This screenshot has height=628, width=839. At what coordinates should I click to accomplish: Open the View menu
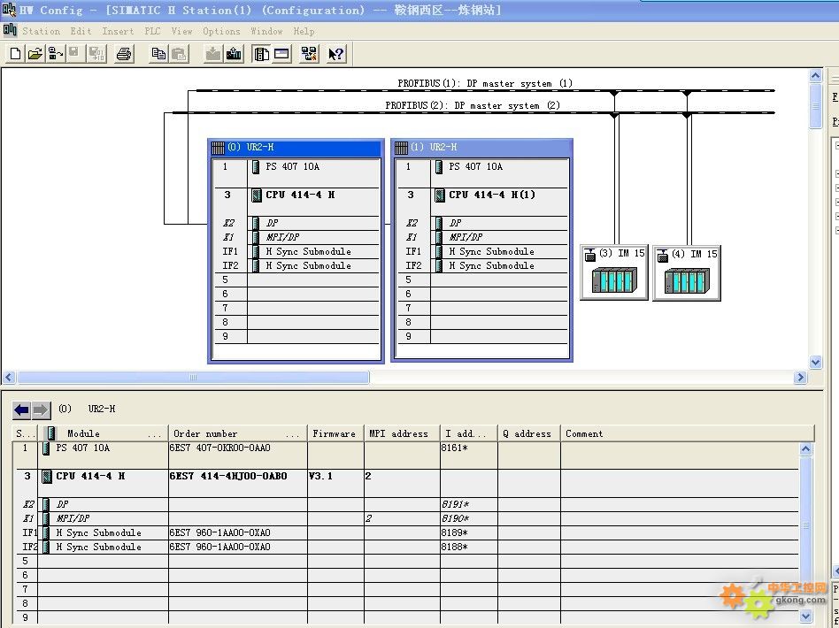point(181,31)
